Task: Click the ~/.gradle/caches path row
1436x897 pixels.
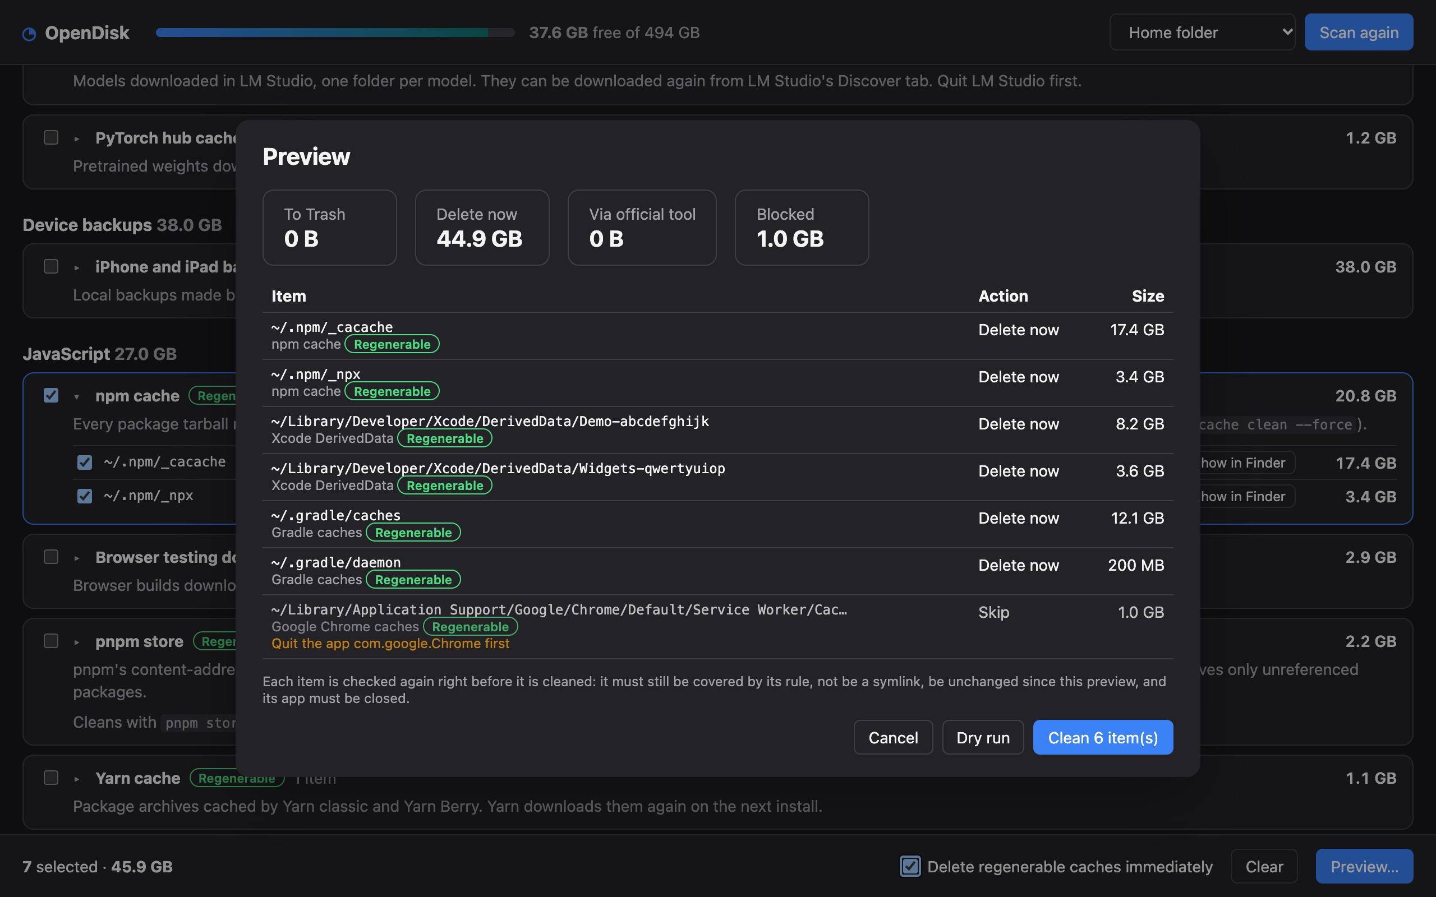Action: click(336, 516)
